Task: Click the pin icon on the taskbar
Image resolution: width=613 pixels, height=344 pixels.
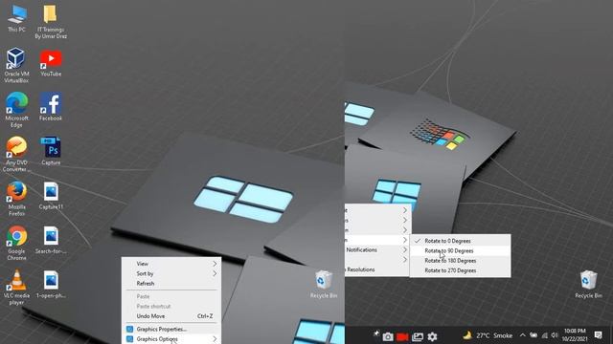Action: pos(376,334)
